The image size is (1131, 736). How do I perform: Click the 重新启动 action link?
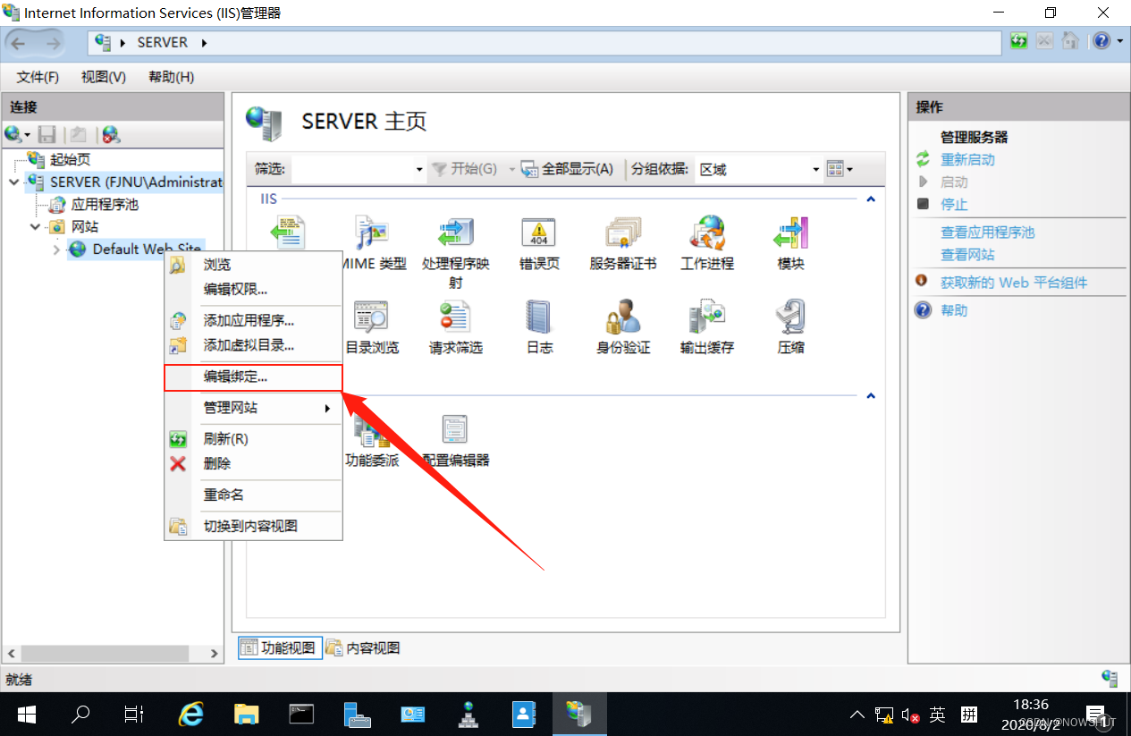click(967, 160)
